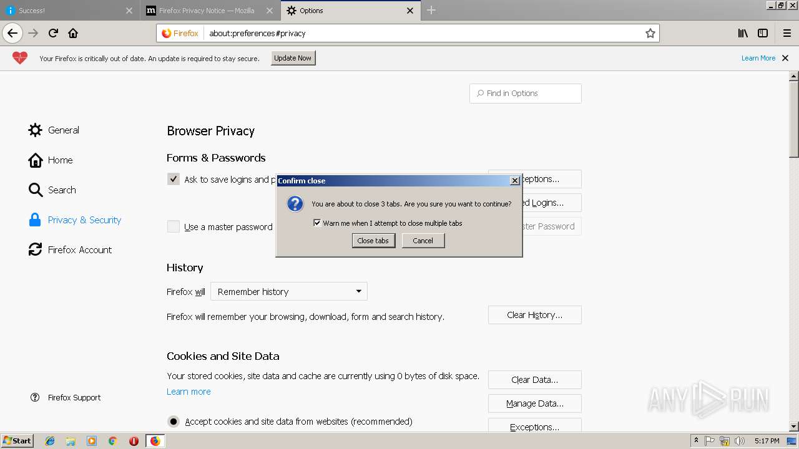Select the Options tab
Screen dimensions: 799x449
click(350, 11)
